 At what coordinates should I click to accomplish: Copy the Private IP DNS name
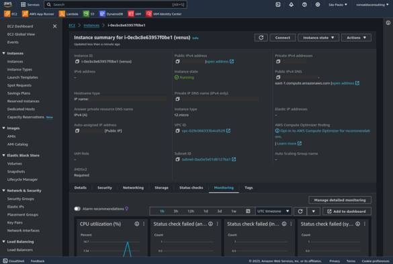click(178, 99)
